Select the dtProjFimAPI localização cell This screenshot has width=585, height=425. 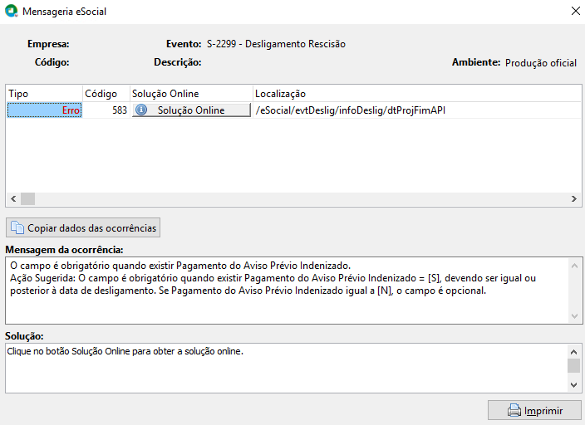click(417, 110)
